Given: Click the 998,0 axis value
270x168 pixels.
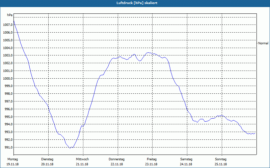Looking at the screenshot, I should pyautogui.click(x=8, y=94).
